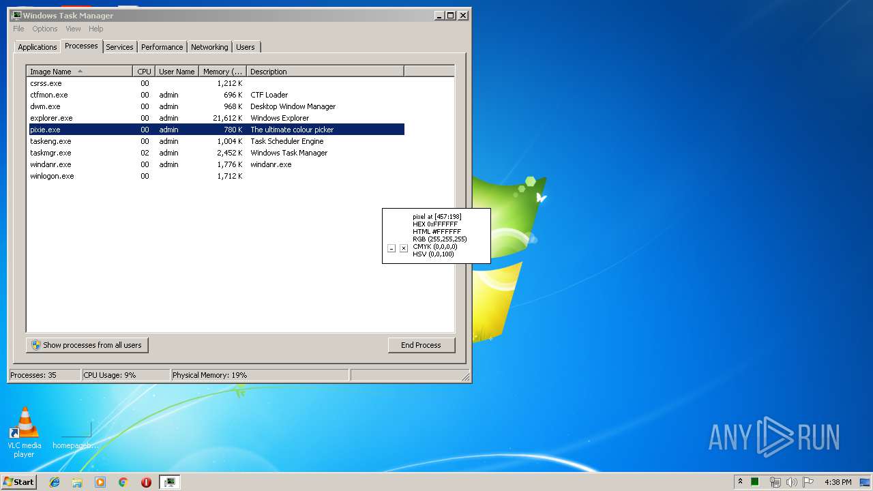Click 'Task Scheduler Engine' description
873x491 pixels.
(x=287, y=141)
